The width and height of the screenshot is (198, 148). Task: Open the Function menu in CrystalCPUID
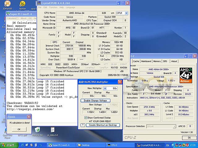click(53, 7)
